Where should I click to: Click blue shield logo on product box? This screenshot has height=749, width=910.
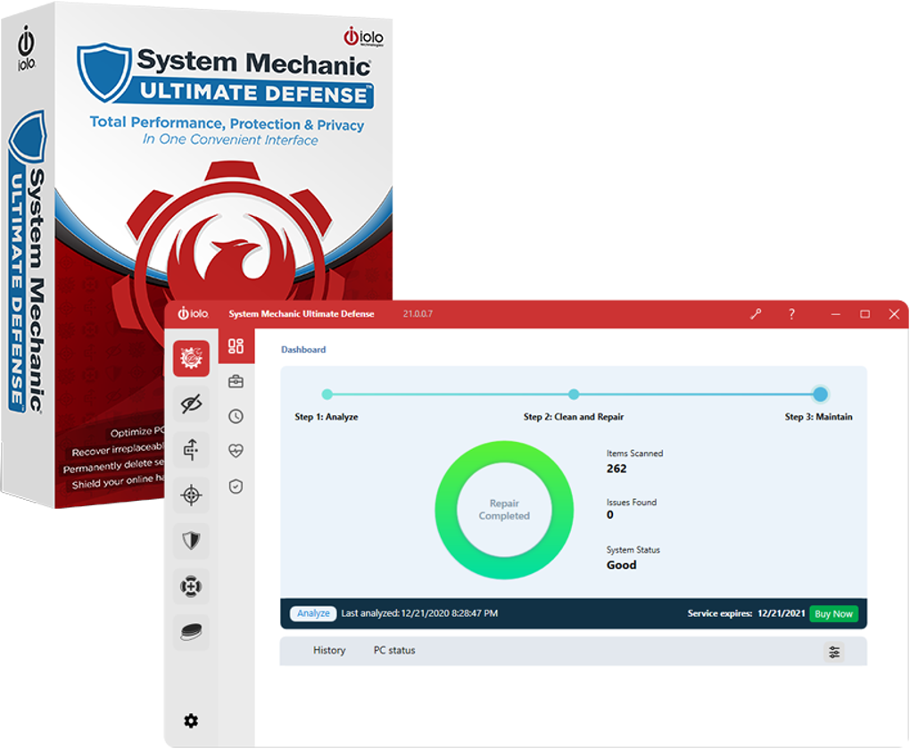103,71
